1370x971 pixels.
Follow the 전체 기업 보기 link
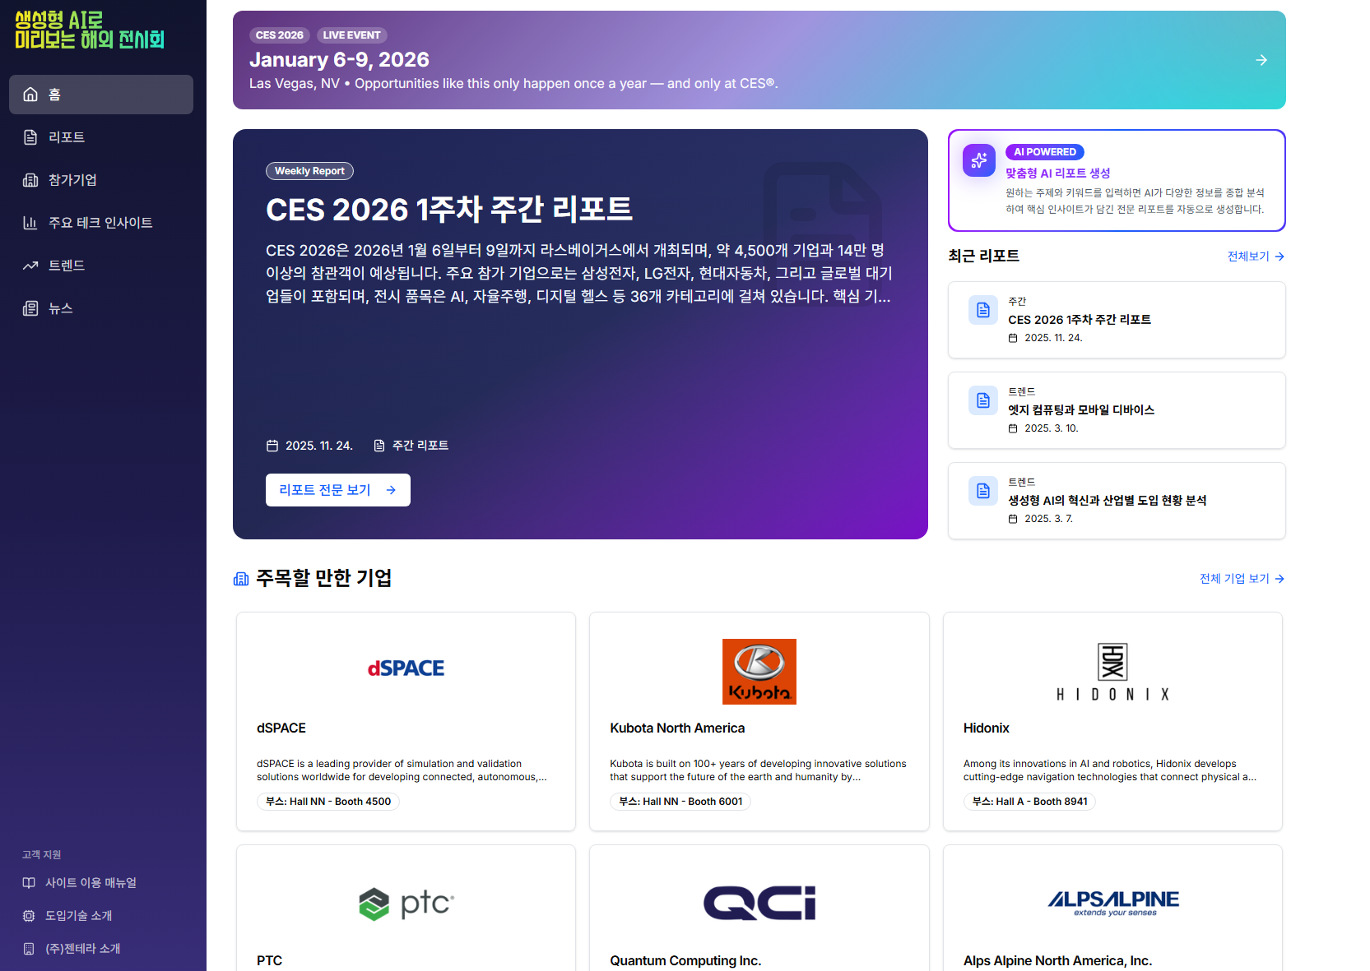click(x=1241, y=579)
